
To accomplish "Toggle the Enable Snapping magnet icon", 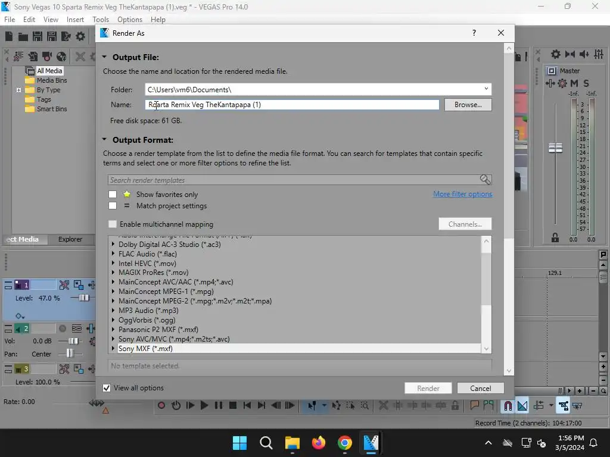I will pyautogui.click(x=508, y=406).
